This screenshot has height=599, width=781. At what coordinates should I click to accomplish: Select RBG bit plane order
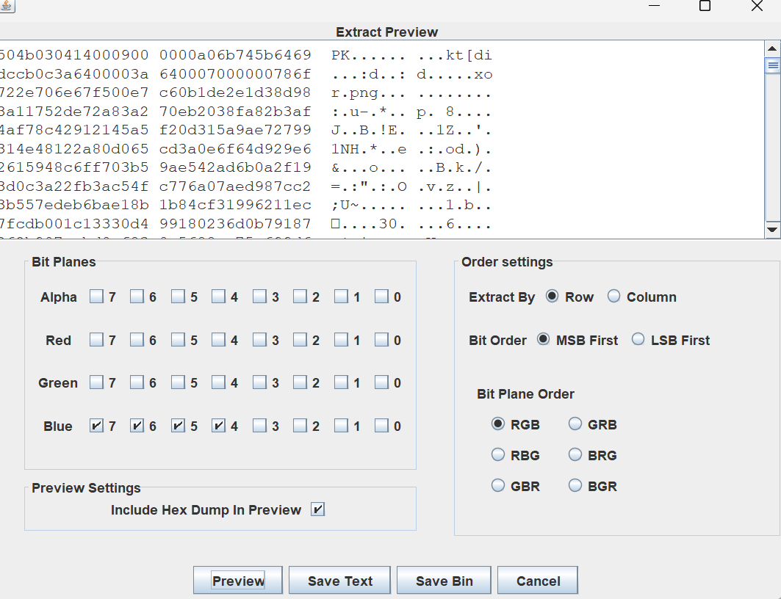tap(497, 454)
